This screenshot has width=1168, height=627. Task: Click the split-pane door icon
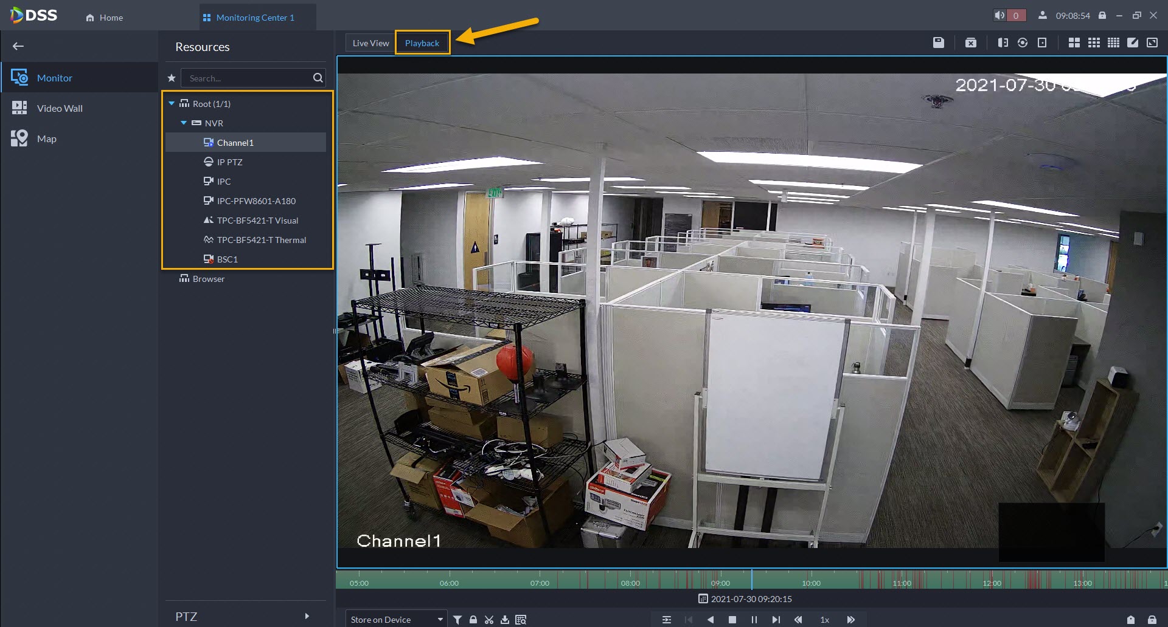[x=1003, y=43]
